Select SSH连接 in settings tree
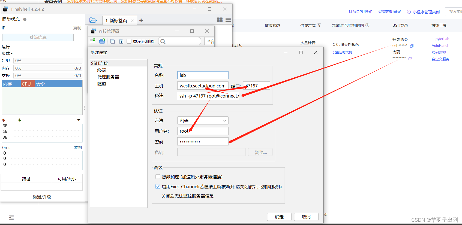Image resolution: width=462 pixels, height=225 pixels. coord(100,63)
